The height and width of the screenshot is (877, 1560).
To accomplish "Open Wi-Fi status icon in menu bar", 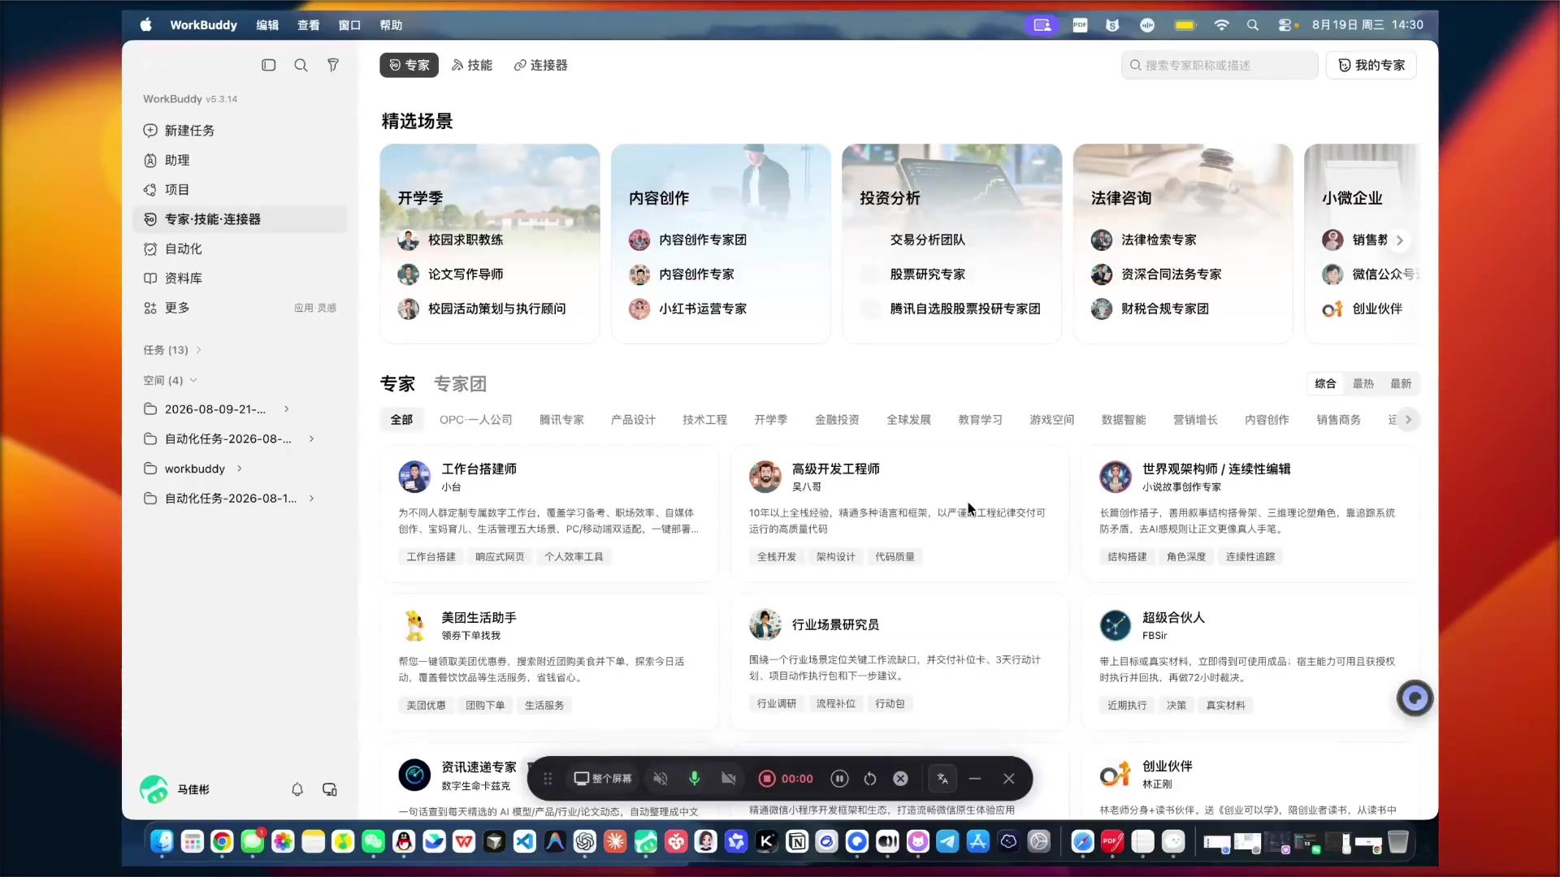I will tap(1221, 25).
